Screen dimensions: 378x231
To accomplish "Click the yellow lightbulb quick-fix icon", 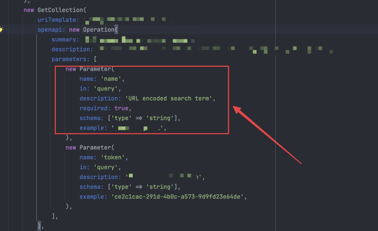I will pos(1,30).
